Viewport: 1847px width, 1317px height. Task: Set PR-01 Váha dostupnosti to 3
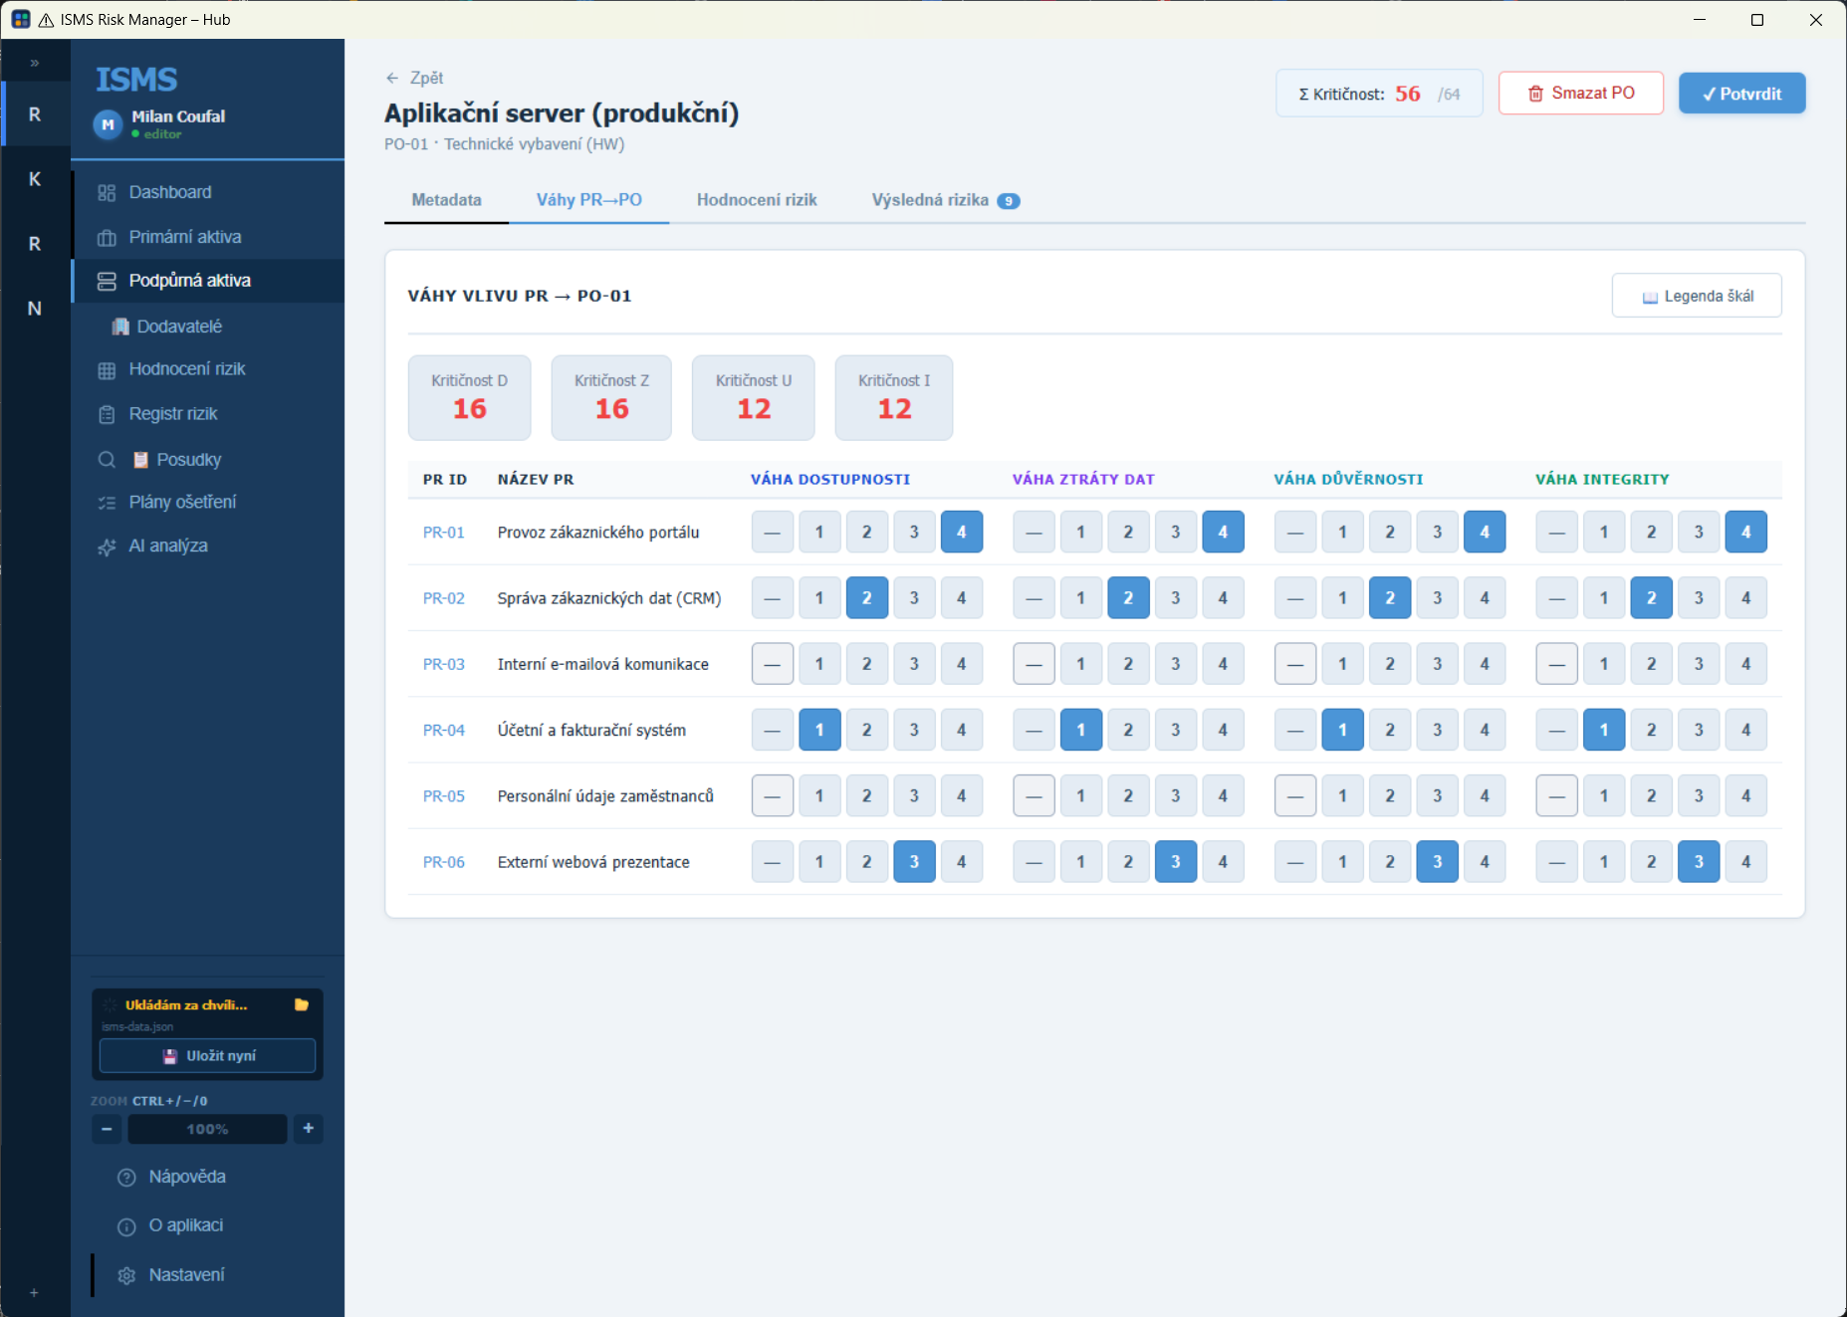(914, 532)
